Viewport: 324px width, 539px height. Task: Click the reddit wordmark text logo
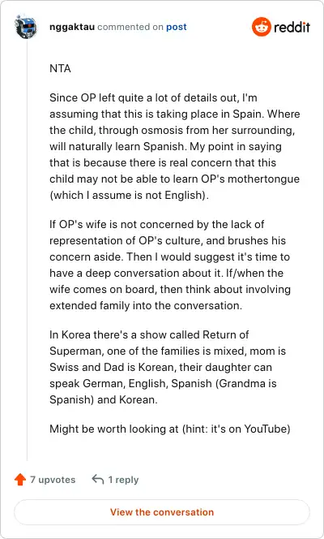click(x=292, y=27)
